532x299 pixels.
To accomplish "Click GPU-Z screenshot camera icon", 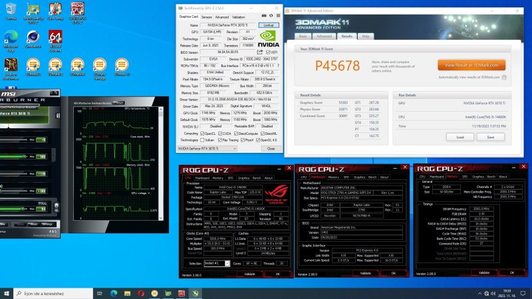I will pyautogui.click(x=264, y=16).
